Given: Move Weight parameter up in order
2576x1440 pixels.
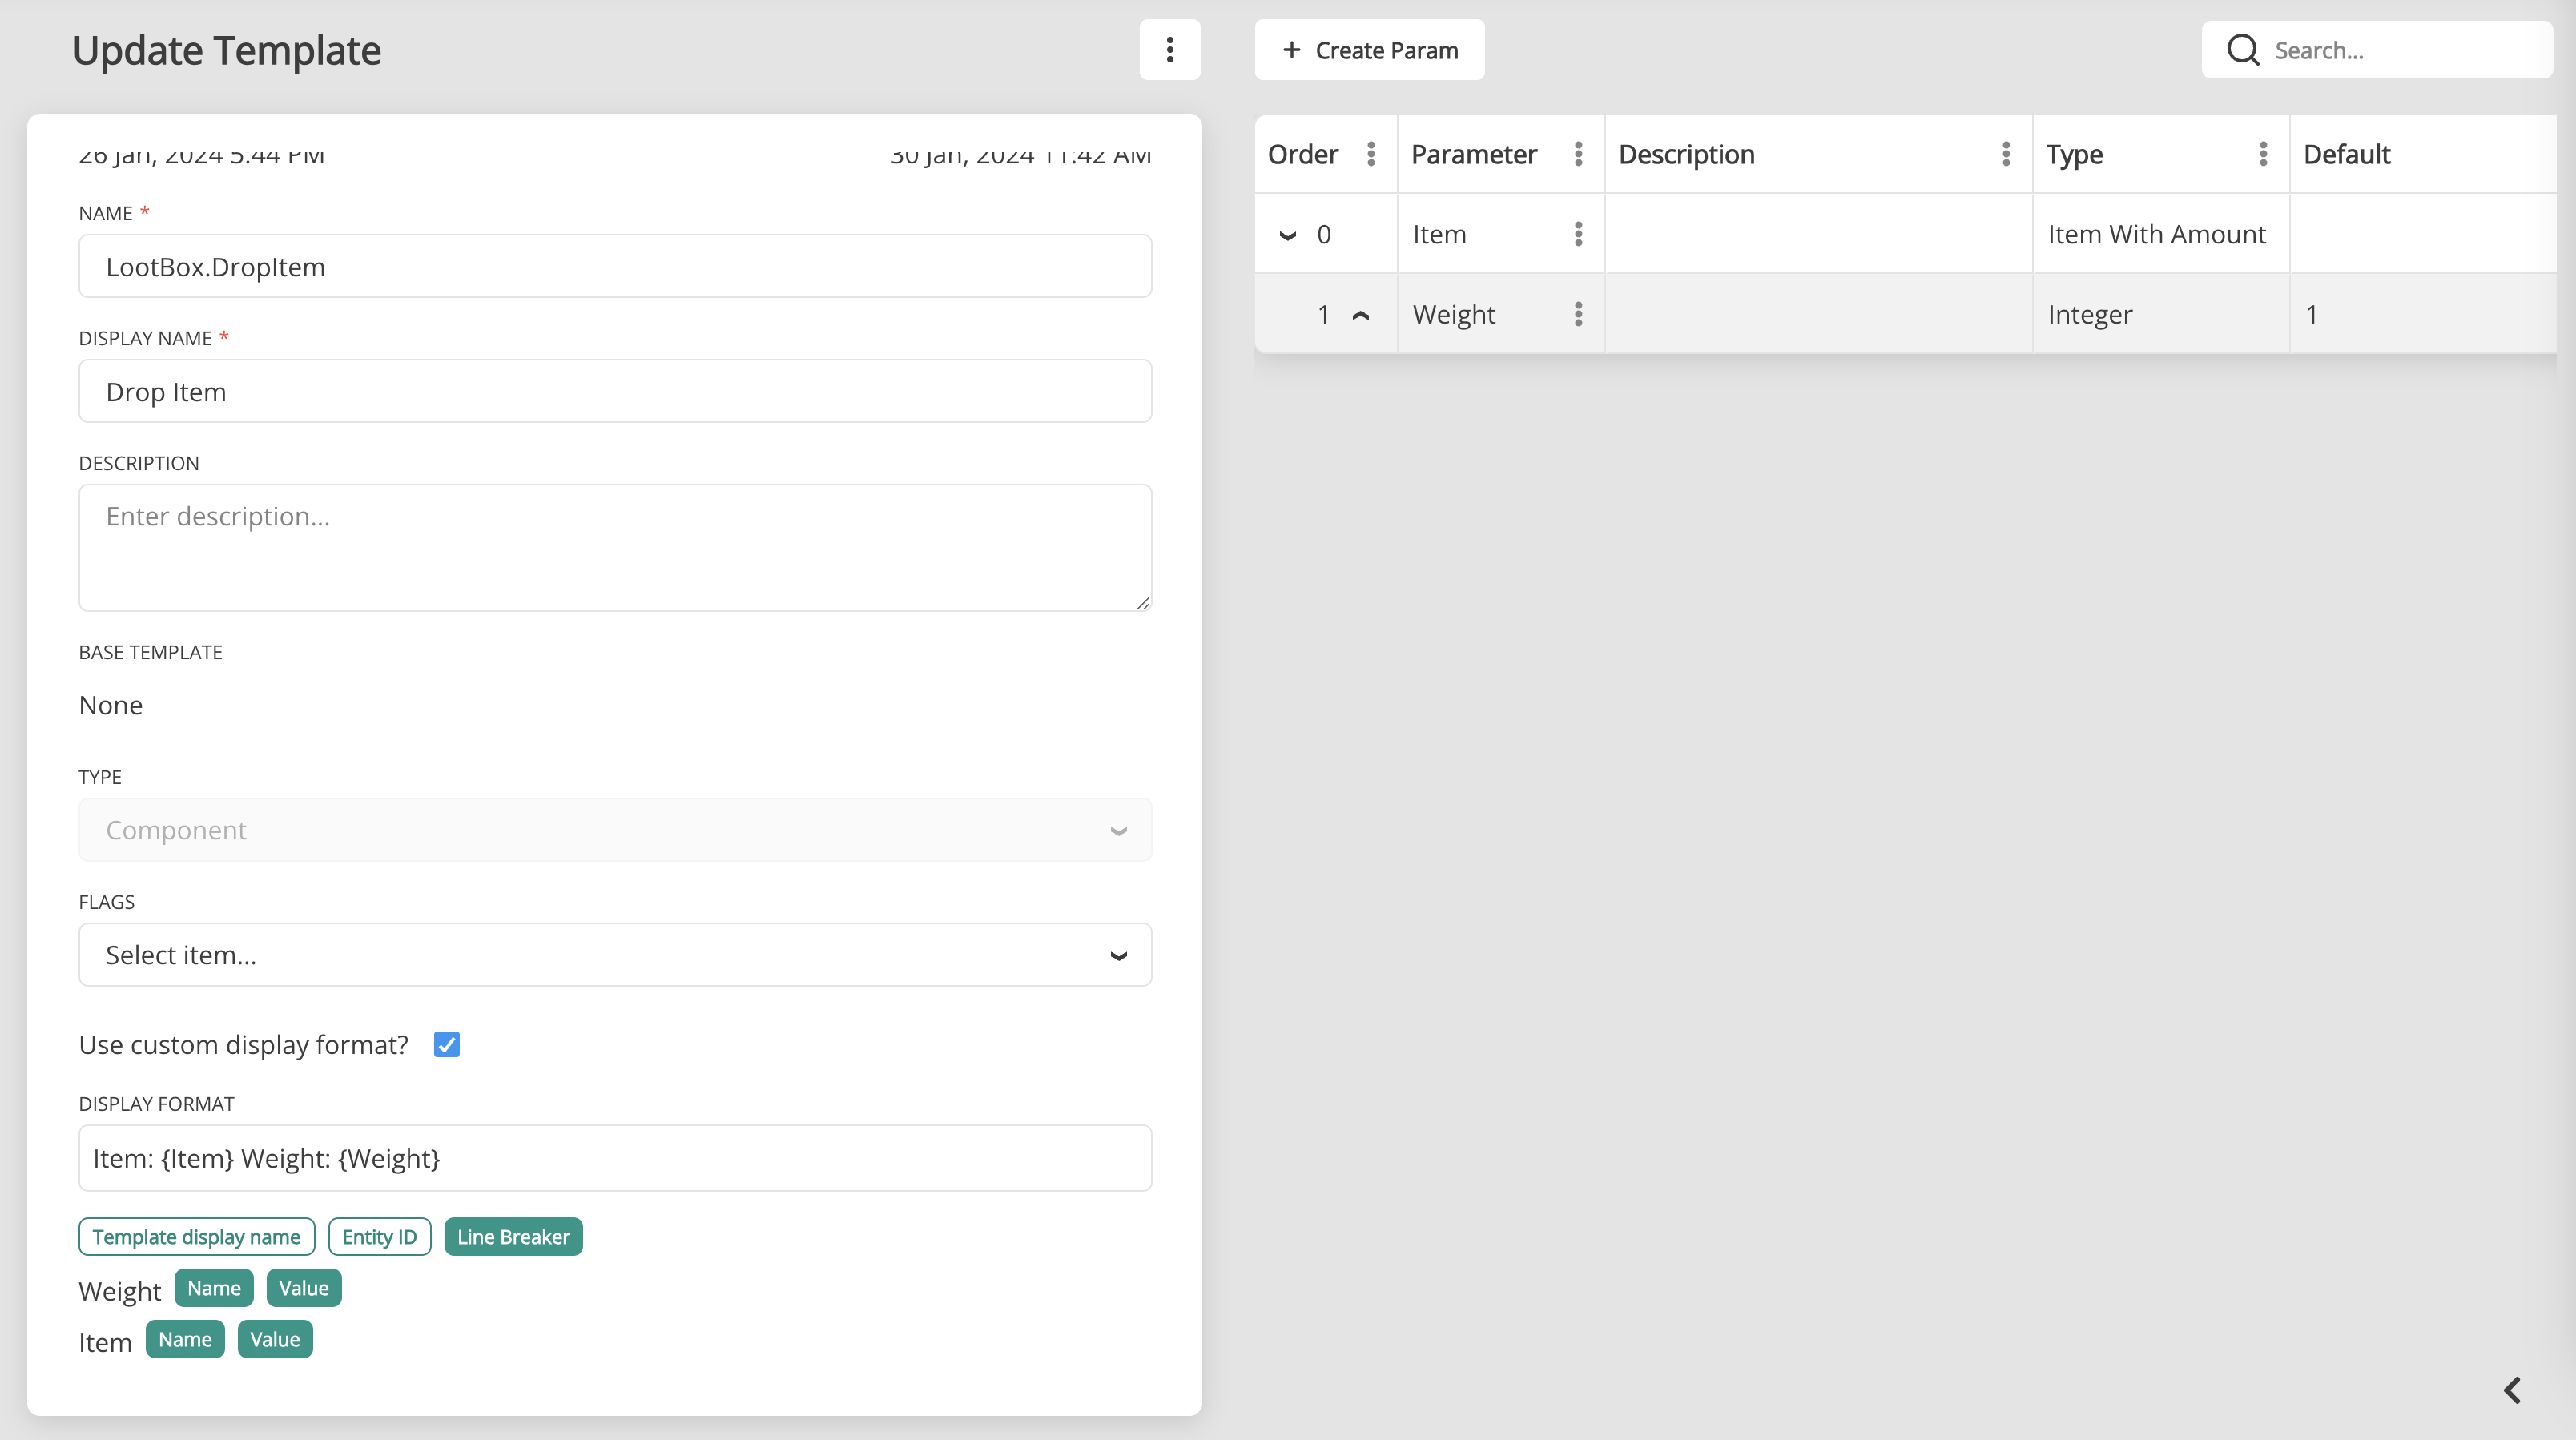Looking at the screenshot, I should pyautogui.click(x=1361, y=315).
